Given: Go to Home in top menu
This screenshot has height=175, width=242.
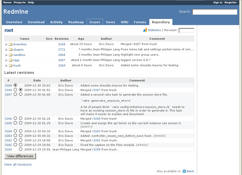Looking at the screenshot, I should pyautogui.click(x=7, y=3).
